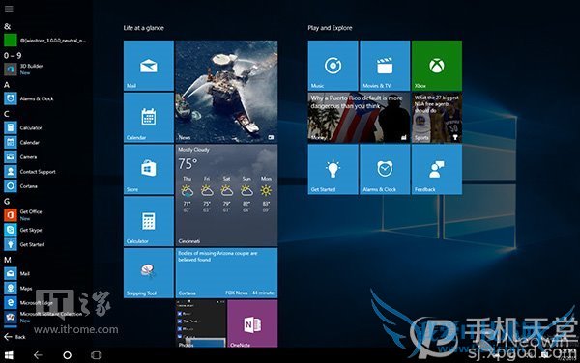Jump using the 'C' letter header

click(x=7, y=114)
